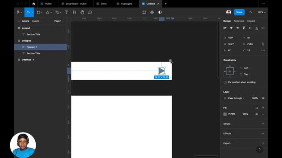Image resolution: width=282 pixels, height=158 pixels.
Task: Switch to the Prototype tab
Action: [239, 21]
